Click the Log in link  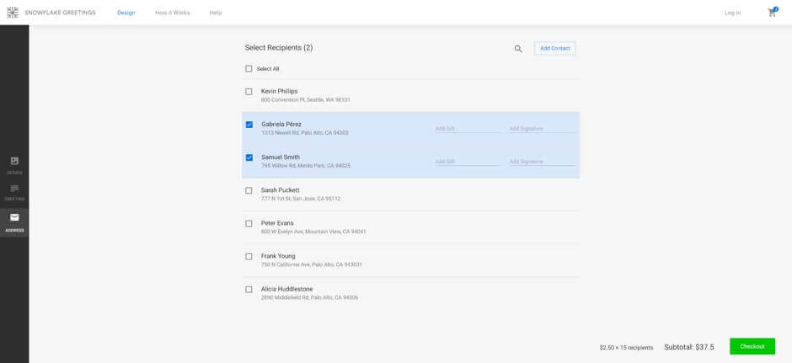732,13
